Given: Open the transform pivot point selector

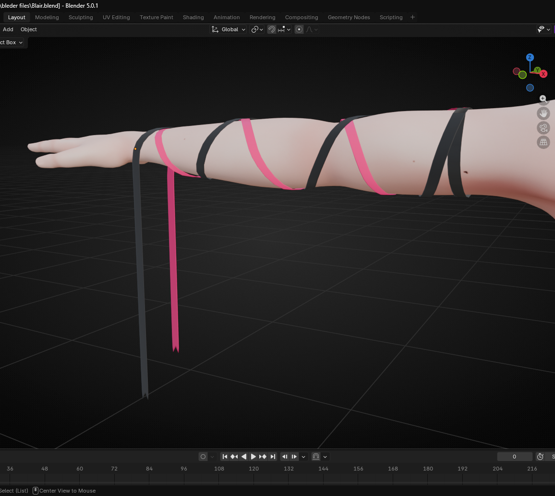Looking at the screenshot, I should pos(256,29).
